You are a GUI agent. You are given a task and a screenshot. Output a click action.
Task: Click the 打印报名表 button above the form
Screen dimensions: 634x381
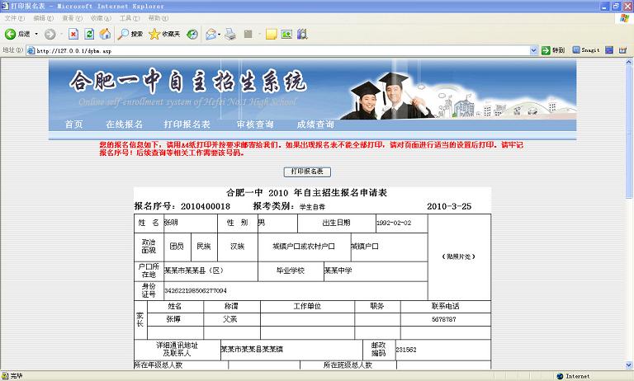pyautogui.click(x=307, y=172)
